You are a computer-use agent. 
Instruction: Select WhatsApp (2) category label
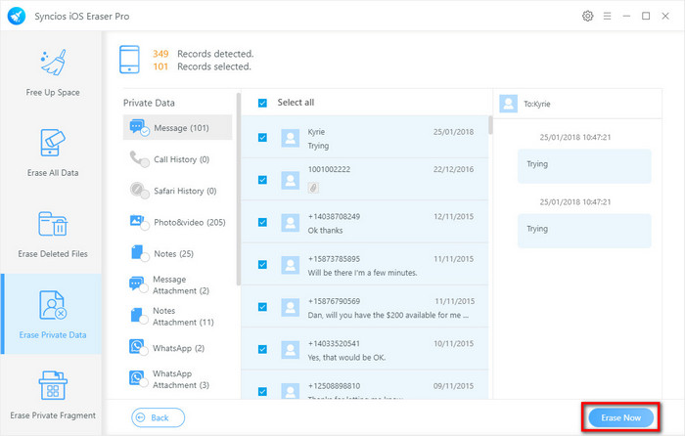(x=178, y=348)
